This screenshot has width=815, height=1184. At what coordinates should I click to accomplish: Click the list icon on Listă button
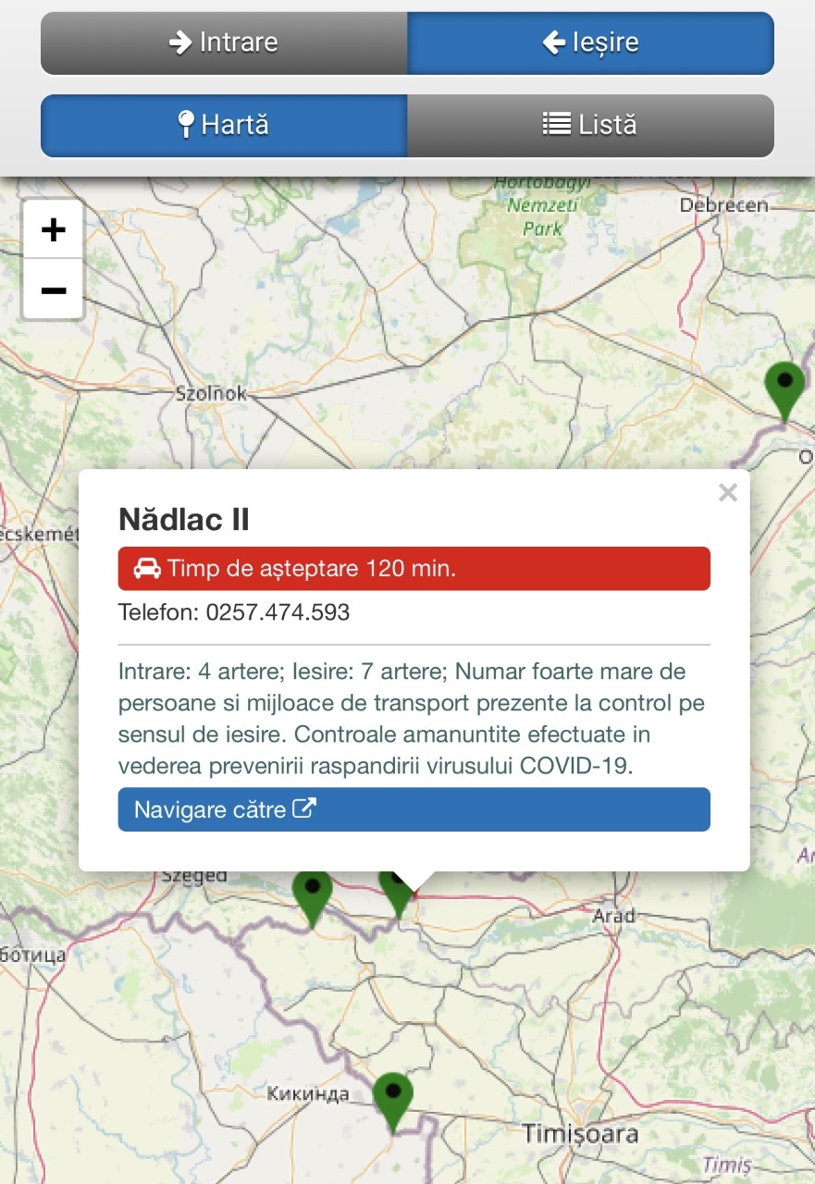tap(556, 125)
